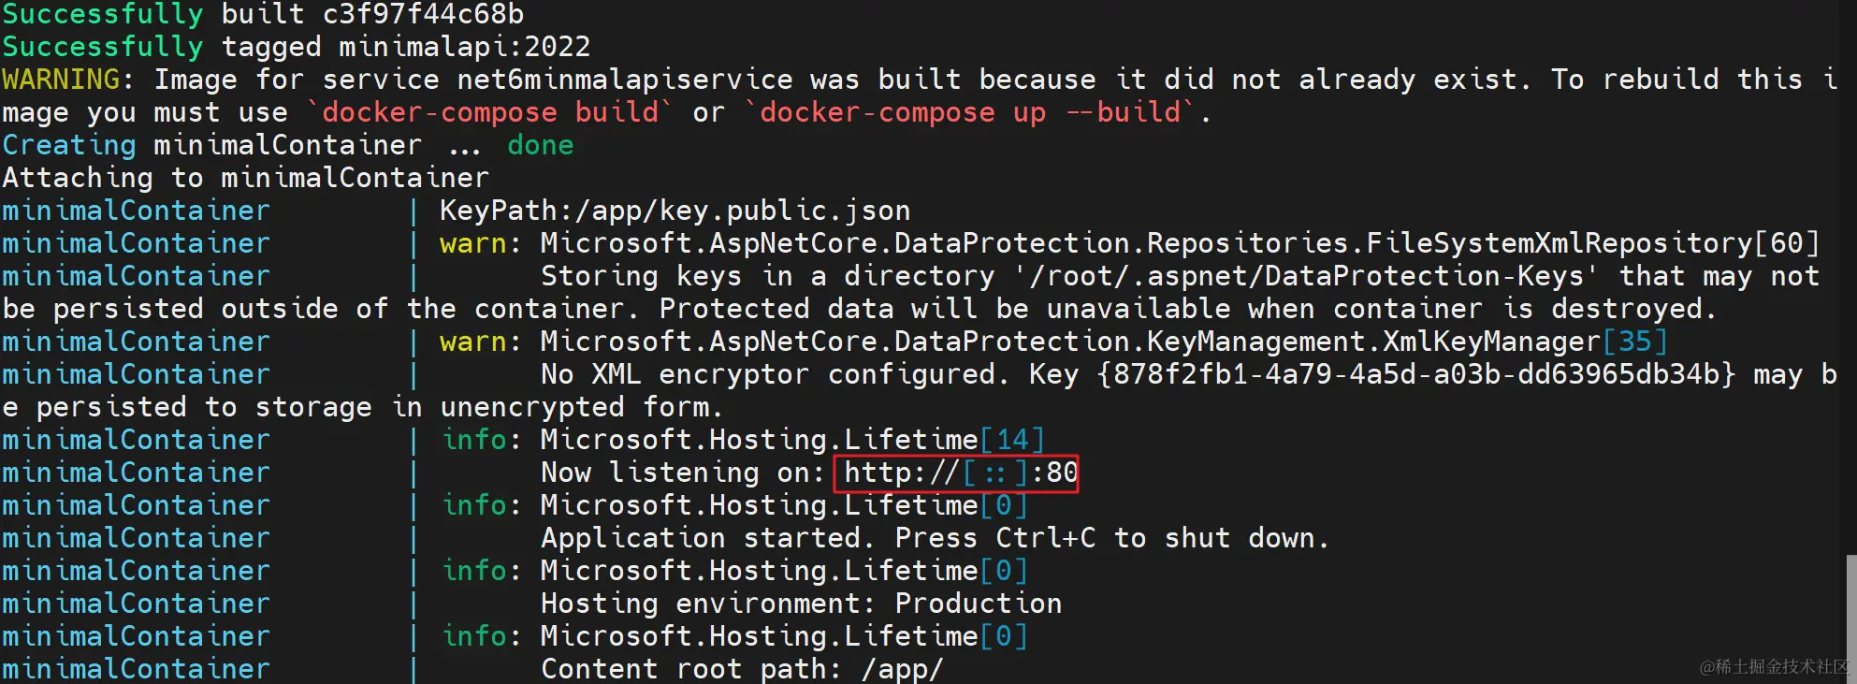Click the image hash c3f97f44c68b
This screenshot has width=1857, height=684.
[423, 14]
